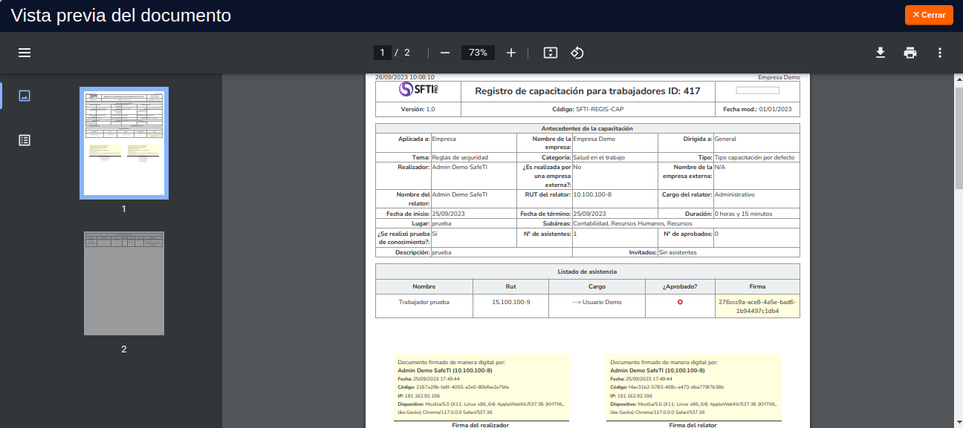Click 'Salud en el trabajo' category value

599,157
